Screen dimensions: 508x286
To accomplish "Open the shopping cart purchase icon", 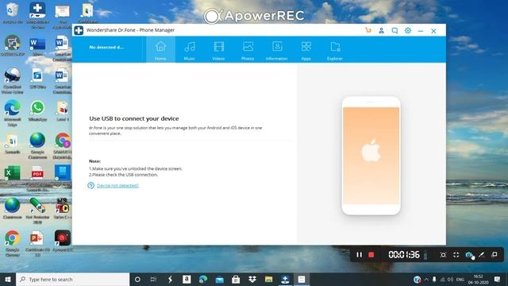I will tap(368, 30).
